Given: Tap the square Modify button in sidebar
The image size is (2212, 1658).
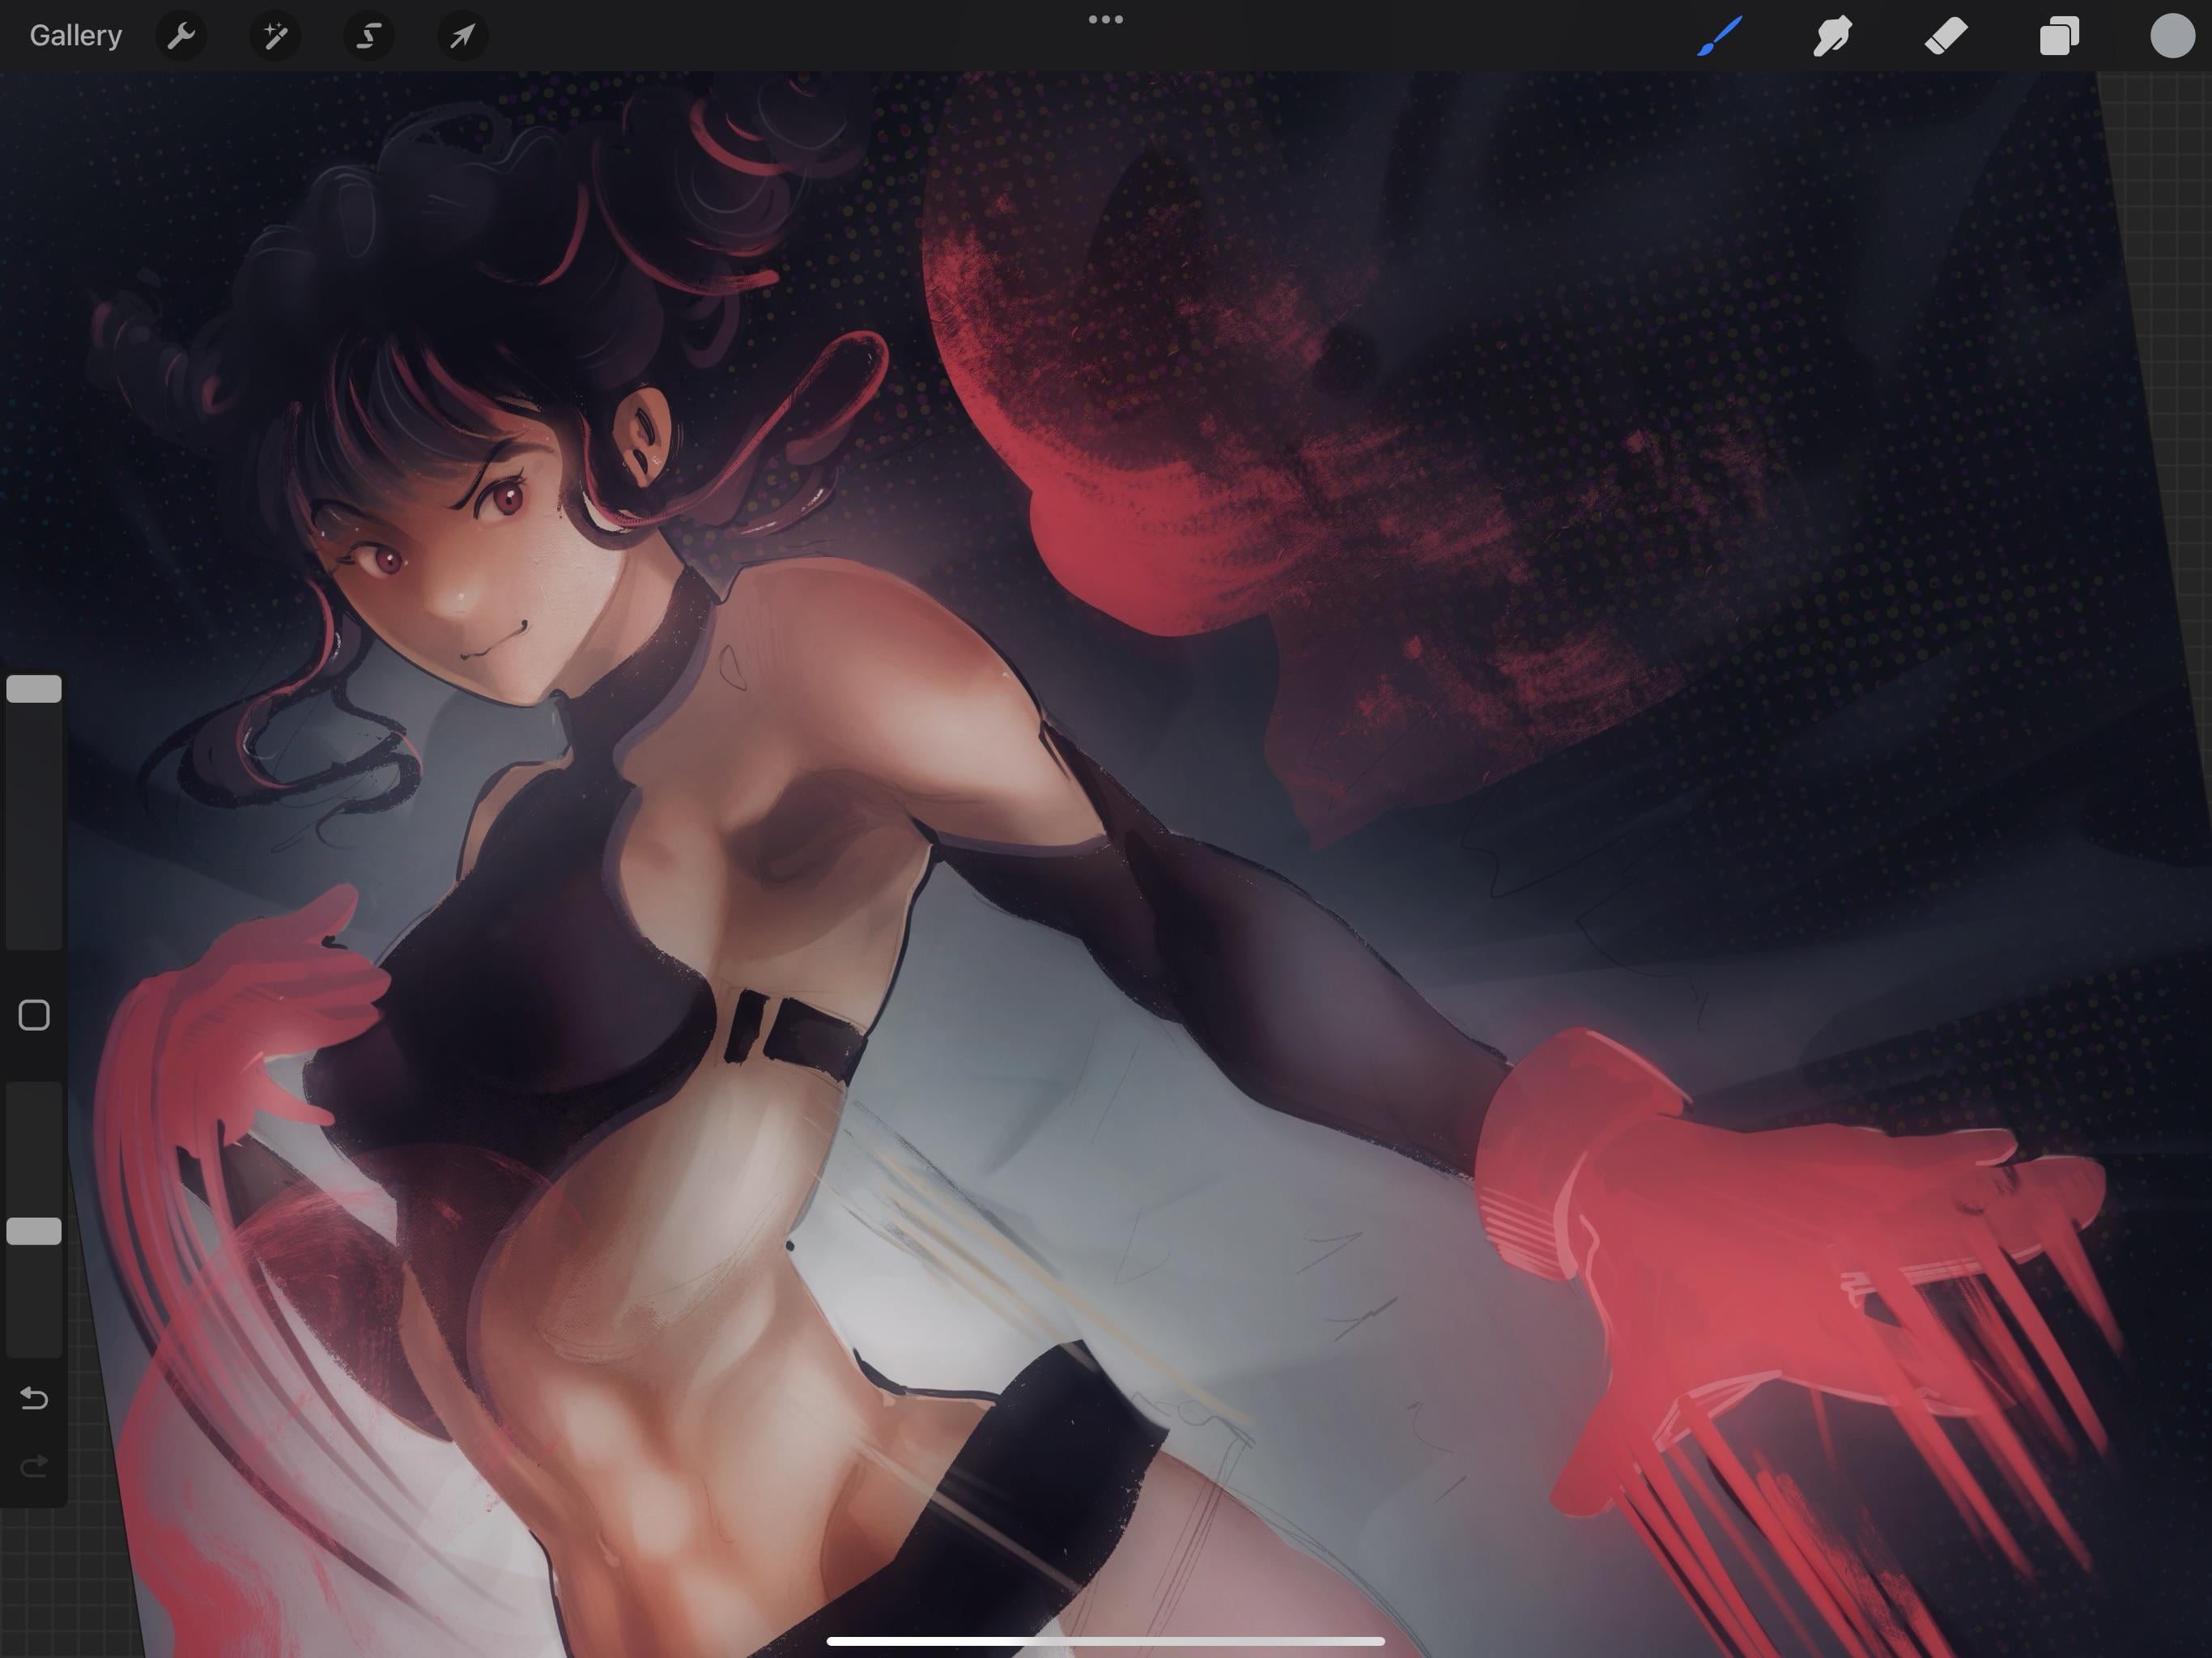Looking at the screenshot, I should (x=34, y=1015).
